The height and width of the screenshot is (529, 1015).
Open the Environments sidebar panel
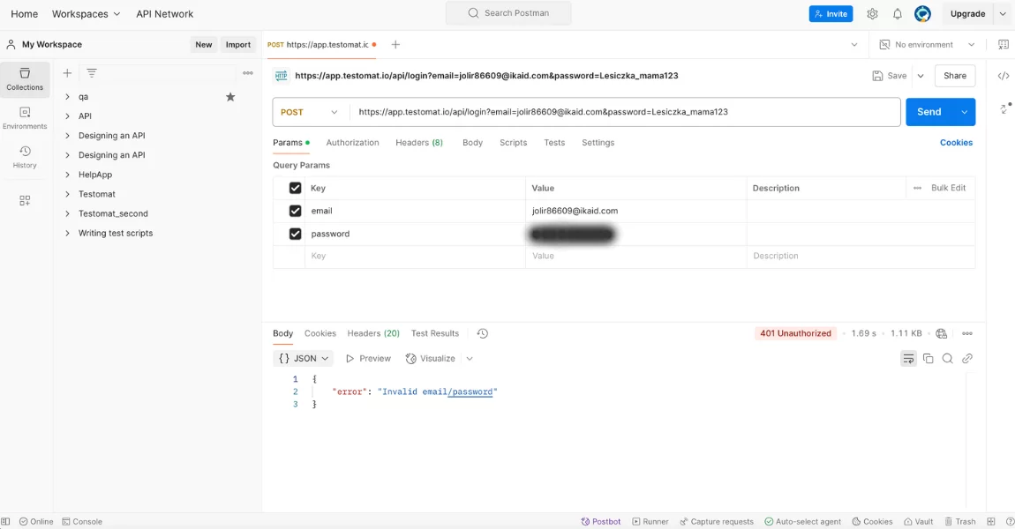25,118
